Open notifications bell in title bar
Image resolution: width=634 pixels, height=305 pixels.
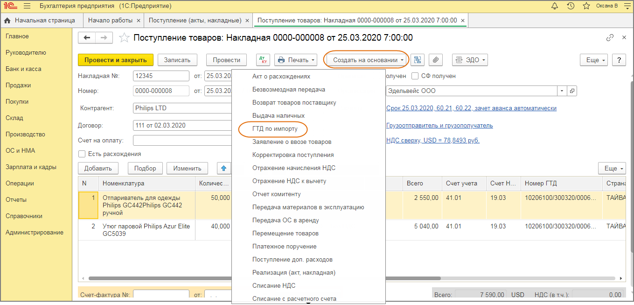(555, 6)
